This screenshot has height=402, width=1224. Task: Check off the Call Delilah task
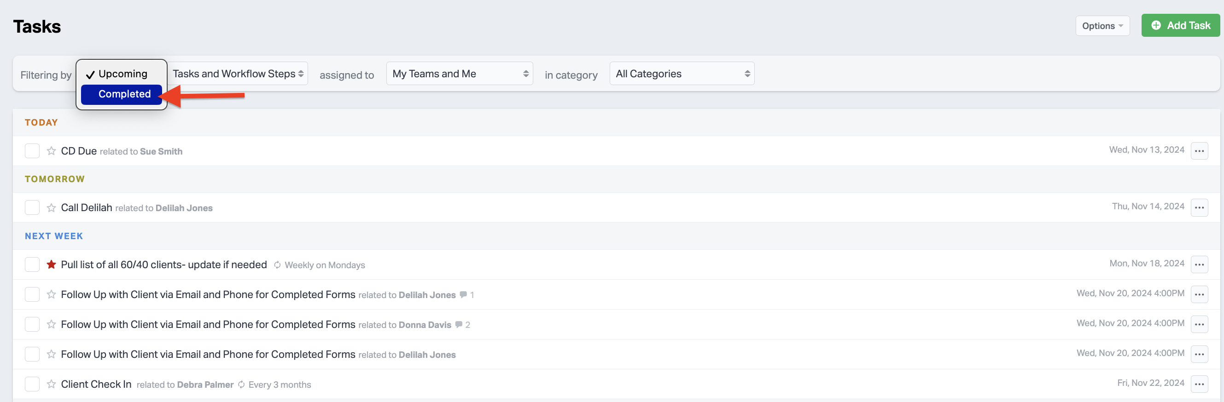tap(32, 207)
